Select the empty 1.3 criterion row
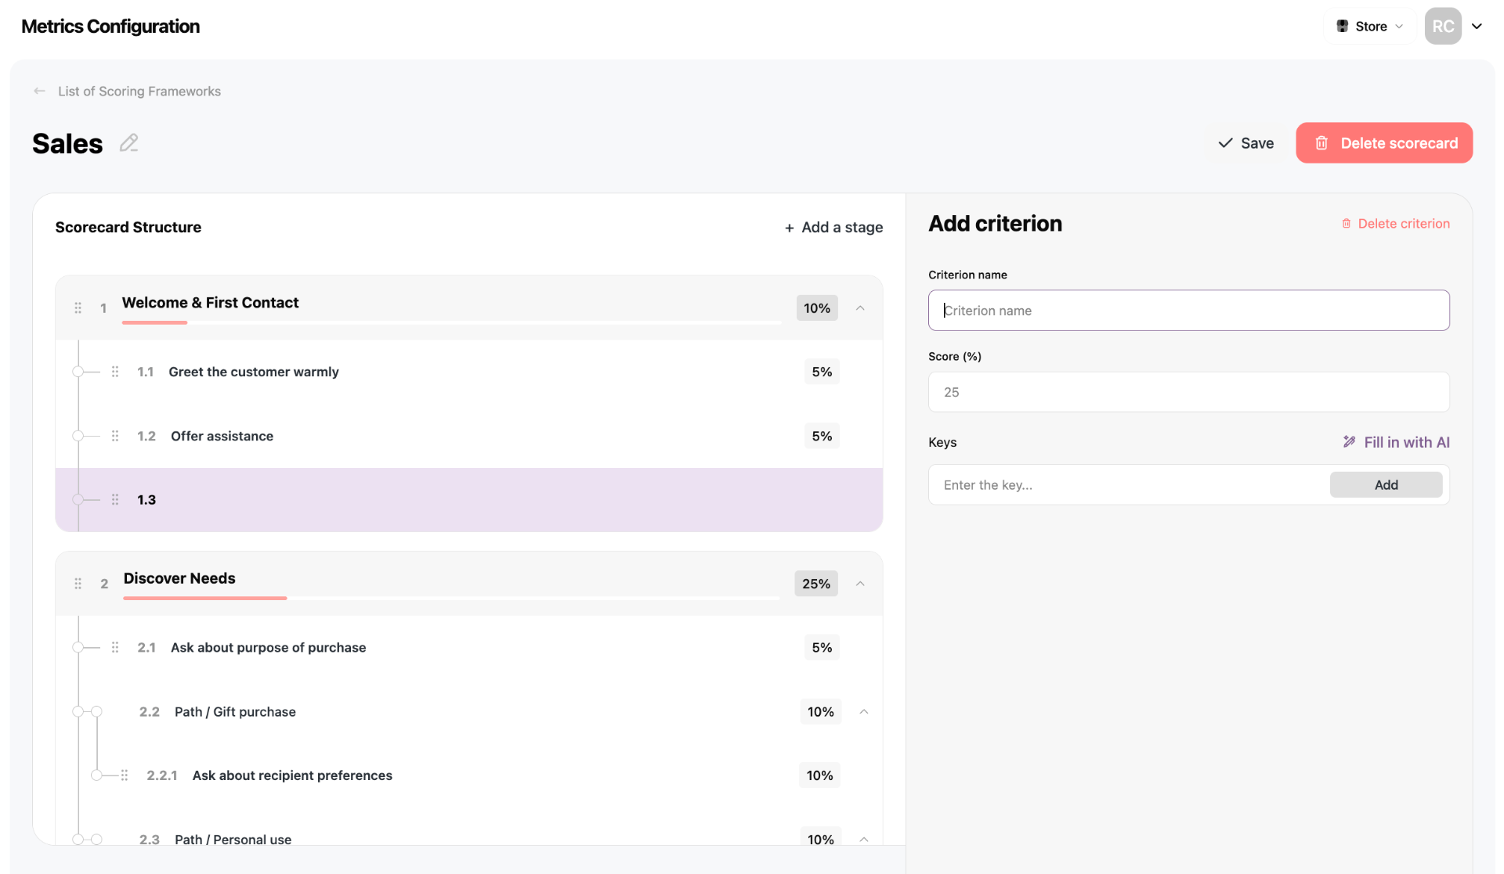 point(469,500)
